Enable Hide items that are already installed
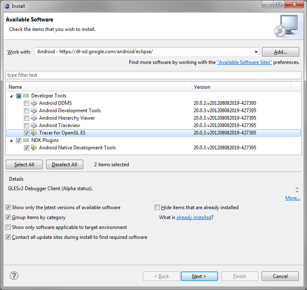307x290 pixels. [x=157, y=207]
